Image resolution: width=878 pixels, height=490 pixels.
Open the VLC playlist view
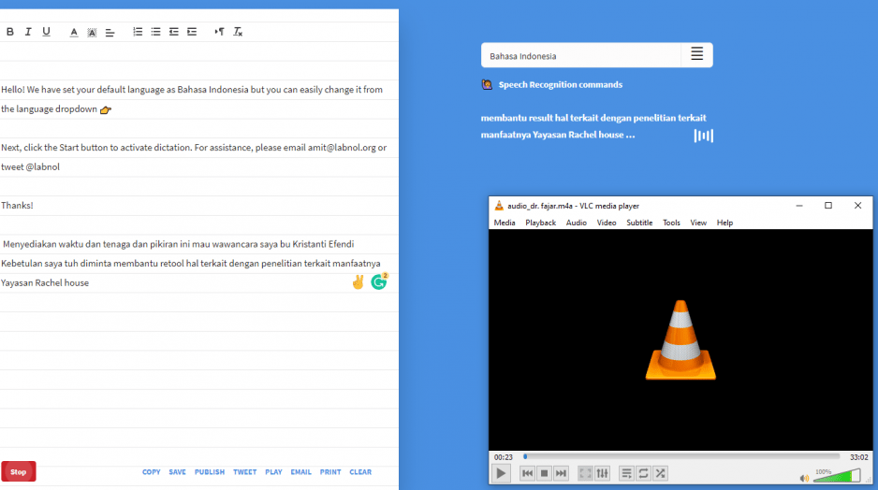pyautogui.click(x=627, y=473)
